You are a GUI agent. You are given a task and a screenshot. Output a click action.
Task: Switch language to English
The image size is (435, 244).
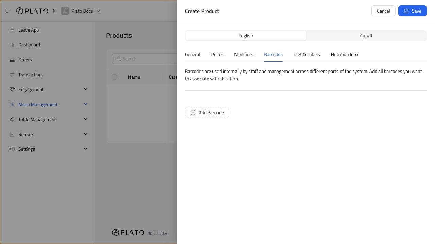246,36
